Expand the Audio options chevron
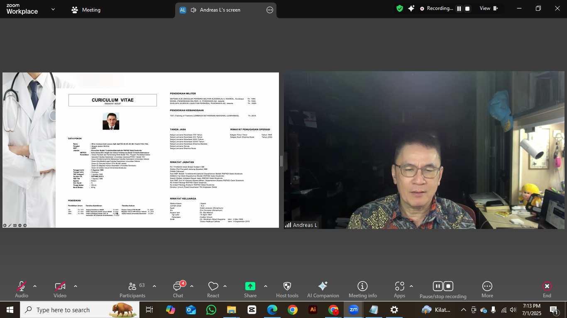This screenshot has height=318, width=567. point(34,286)
